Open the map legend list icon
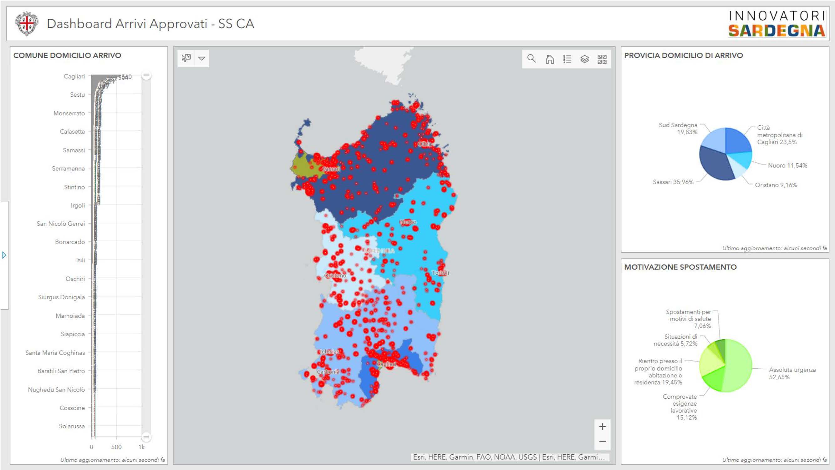Screen dimensions: 835x470 (567, 59)
